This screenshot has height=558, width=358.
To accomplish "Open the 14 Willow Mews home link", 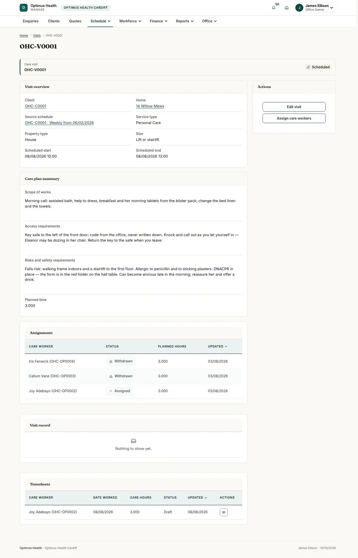I will (150, 106).
